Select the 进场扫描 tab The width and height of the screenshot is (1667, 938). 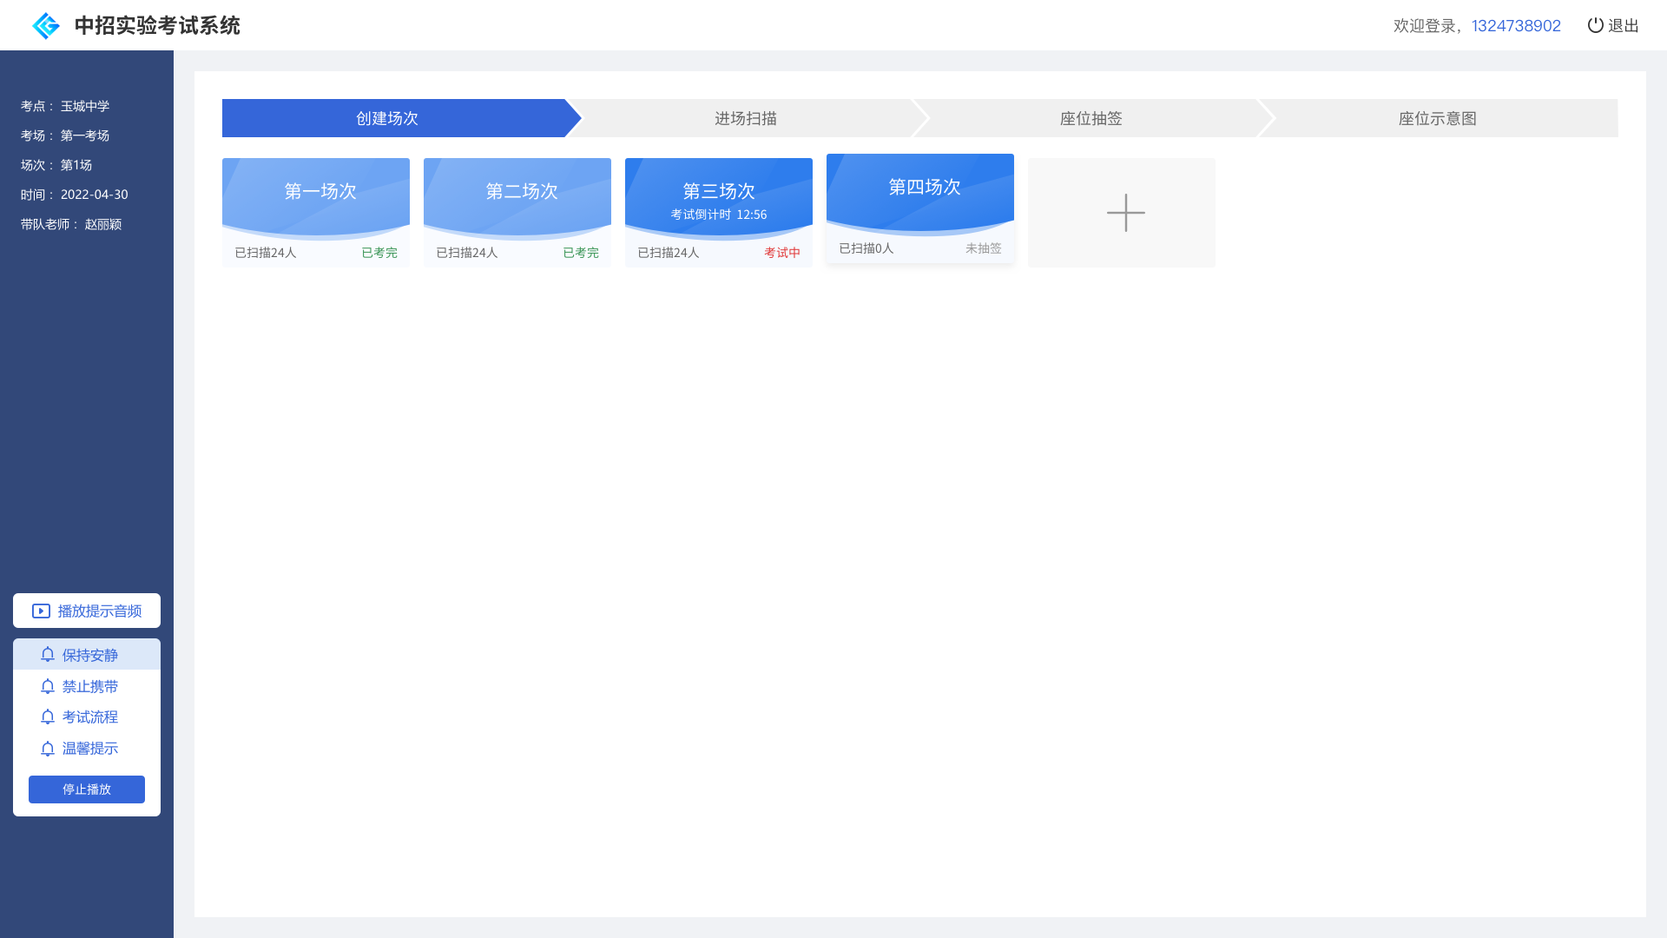pyautogui.click(x=745, y=118)
